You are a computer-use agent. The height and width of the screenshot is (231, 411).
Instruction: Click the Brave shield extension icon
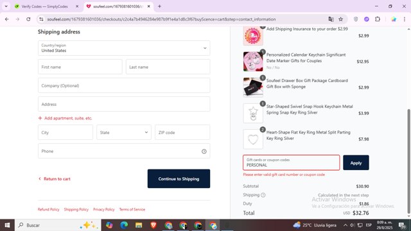(356, 19)
